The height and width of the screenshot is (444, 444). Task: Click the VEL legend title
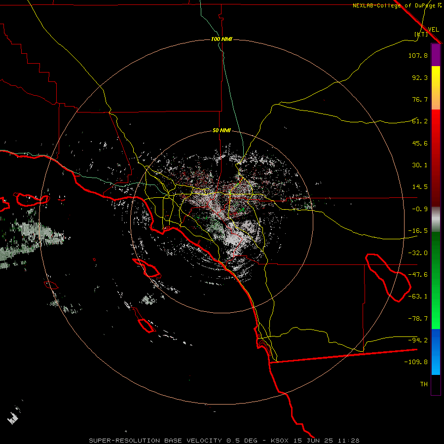point(433,30)
